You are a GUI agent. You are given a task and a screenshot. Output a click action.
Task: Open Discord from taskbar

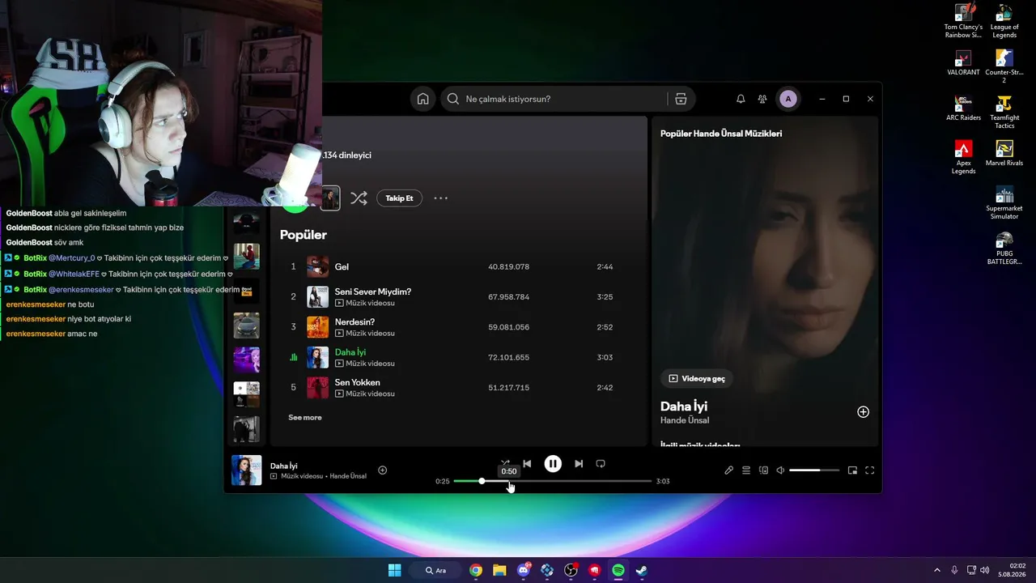tap(524, 570)
